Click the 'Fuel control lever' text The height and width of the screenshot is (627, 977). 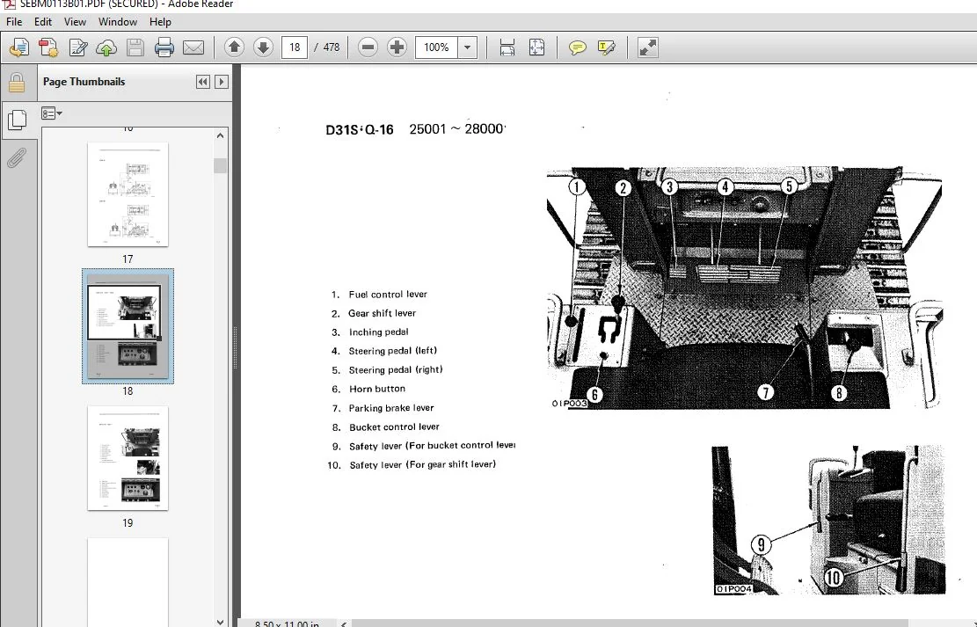pos(388,295)
